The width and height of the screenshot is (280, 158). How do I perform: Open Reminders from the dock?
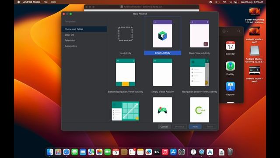pyautogui.click(x=132, y=152)
